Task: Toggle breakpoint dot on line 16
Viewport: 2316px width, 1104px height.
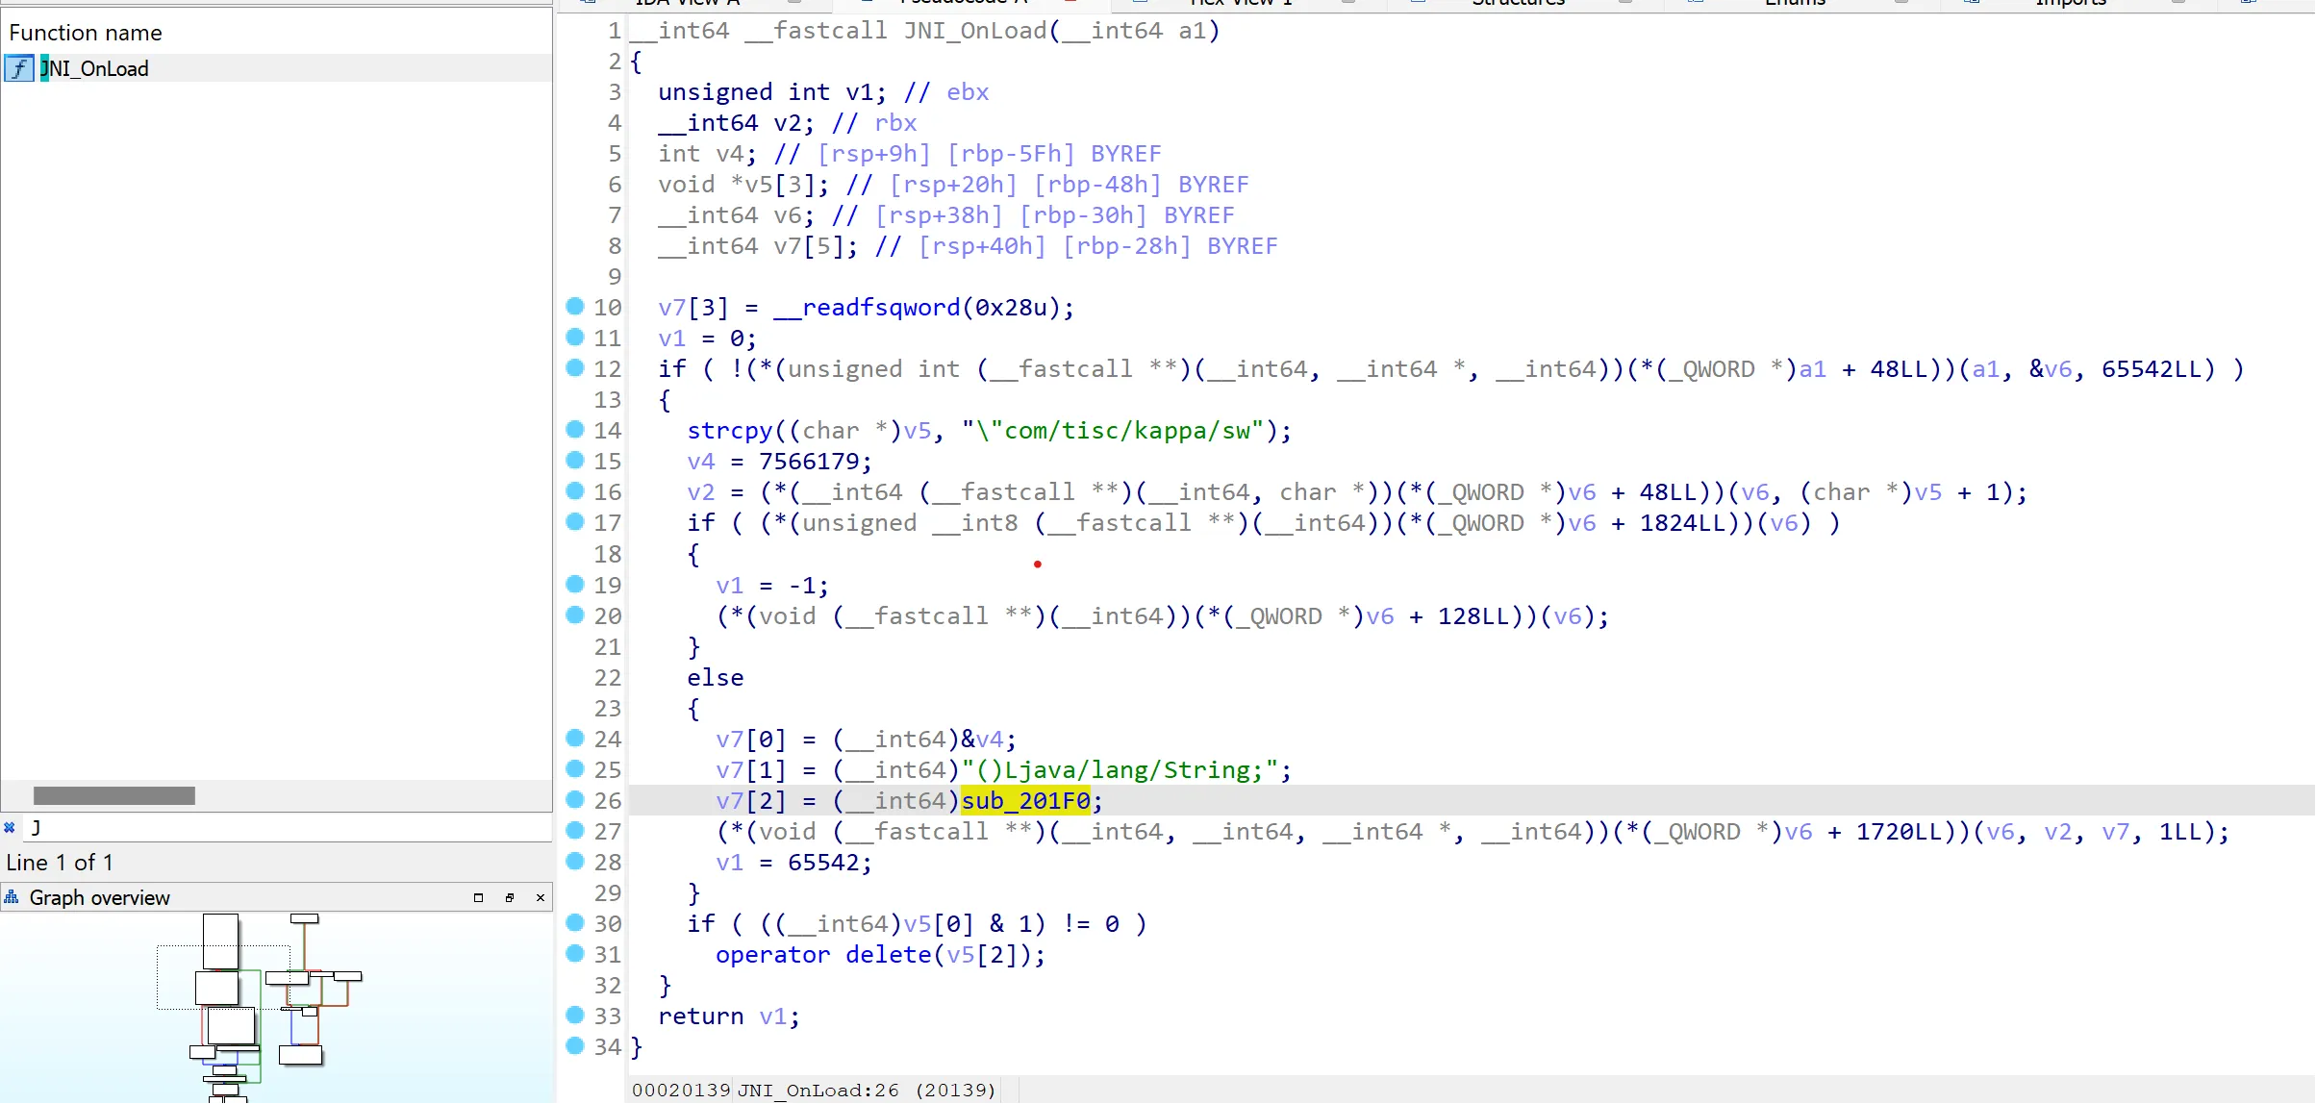Action: tap(575, 491)
